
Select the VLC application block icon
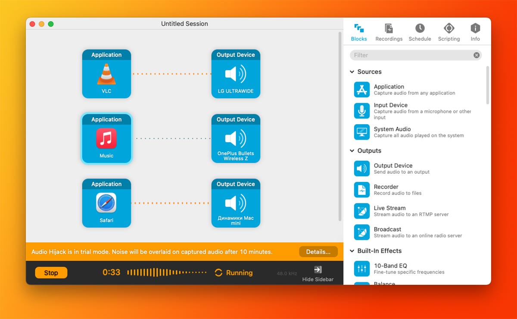click(106, 74)
